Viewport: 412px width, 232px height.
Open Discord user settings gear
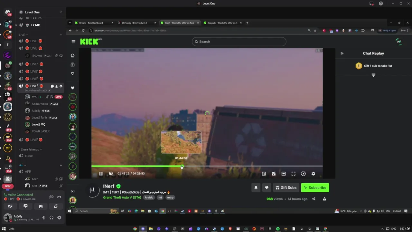click(x=59, y=218)
